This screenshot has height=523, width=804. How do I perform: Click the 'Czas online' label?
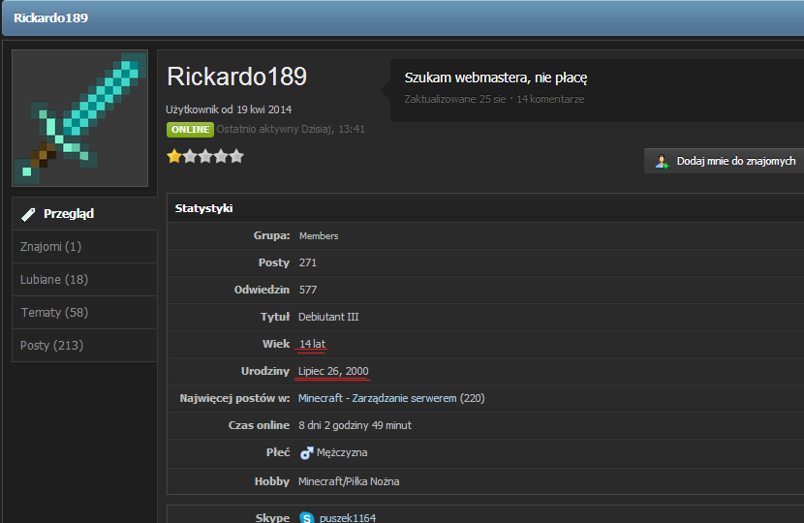click(x=259, y=425)
